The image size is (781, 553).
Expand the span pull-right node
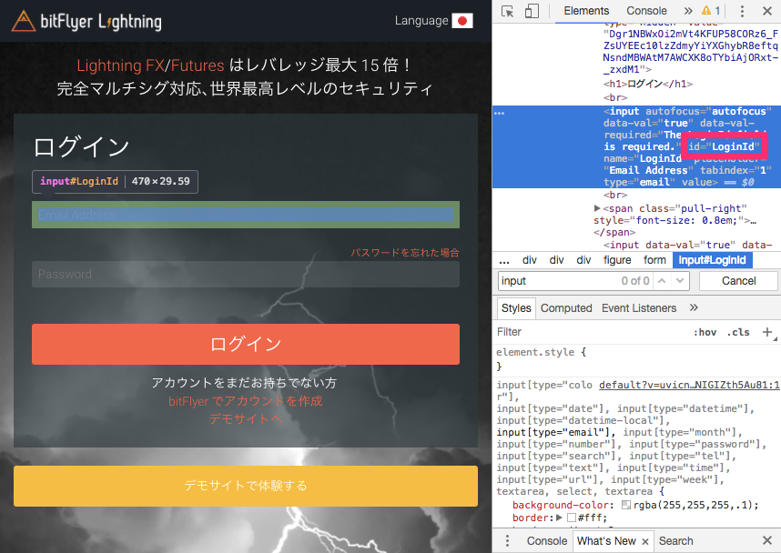tap(597, 208)
